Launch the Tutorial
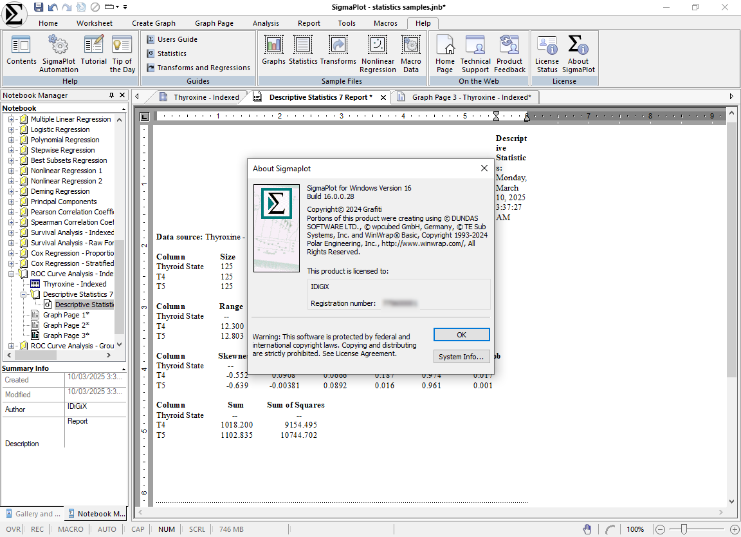This screenshot has width=741, height=537. pyautogui.click(x=93, y=51)
